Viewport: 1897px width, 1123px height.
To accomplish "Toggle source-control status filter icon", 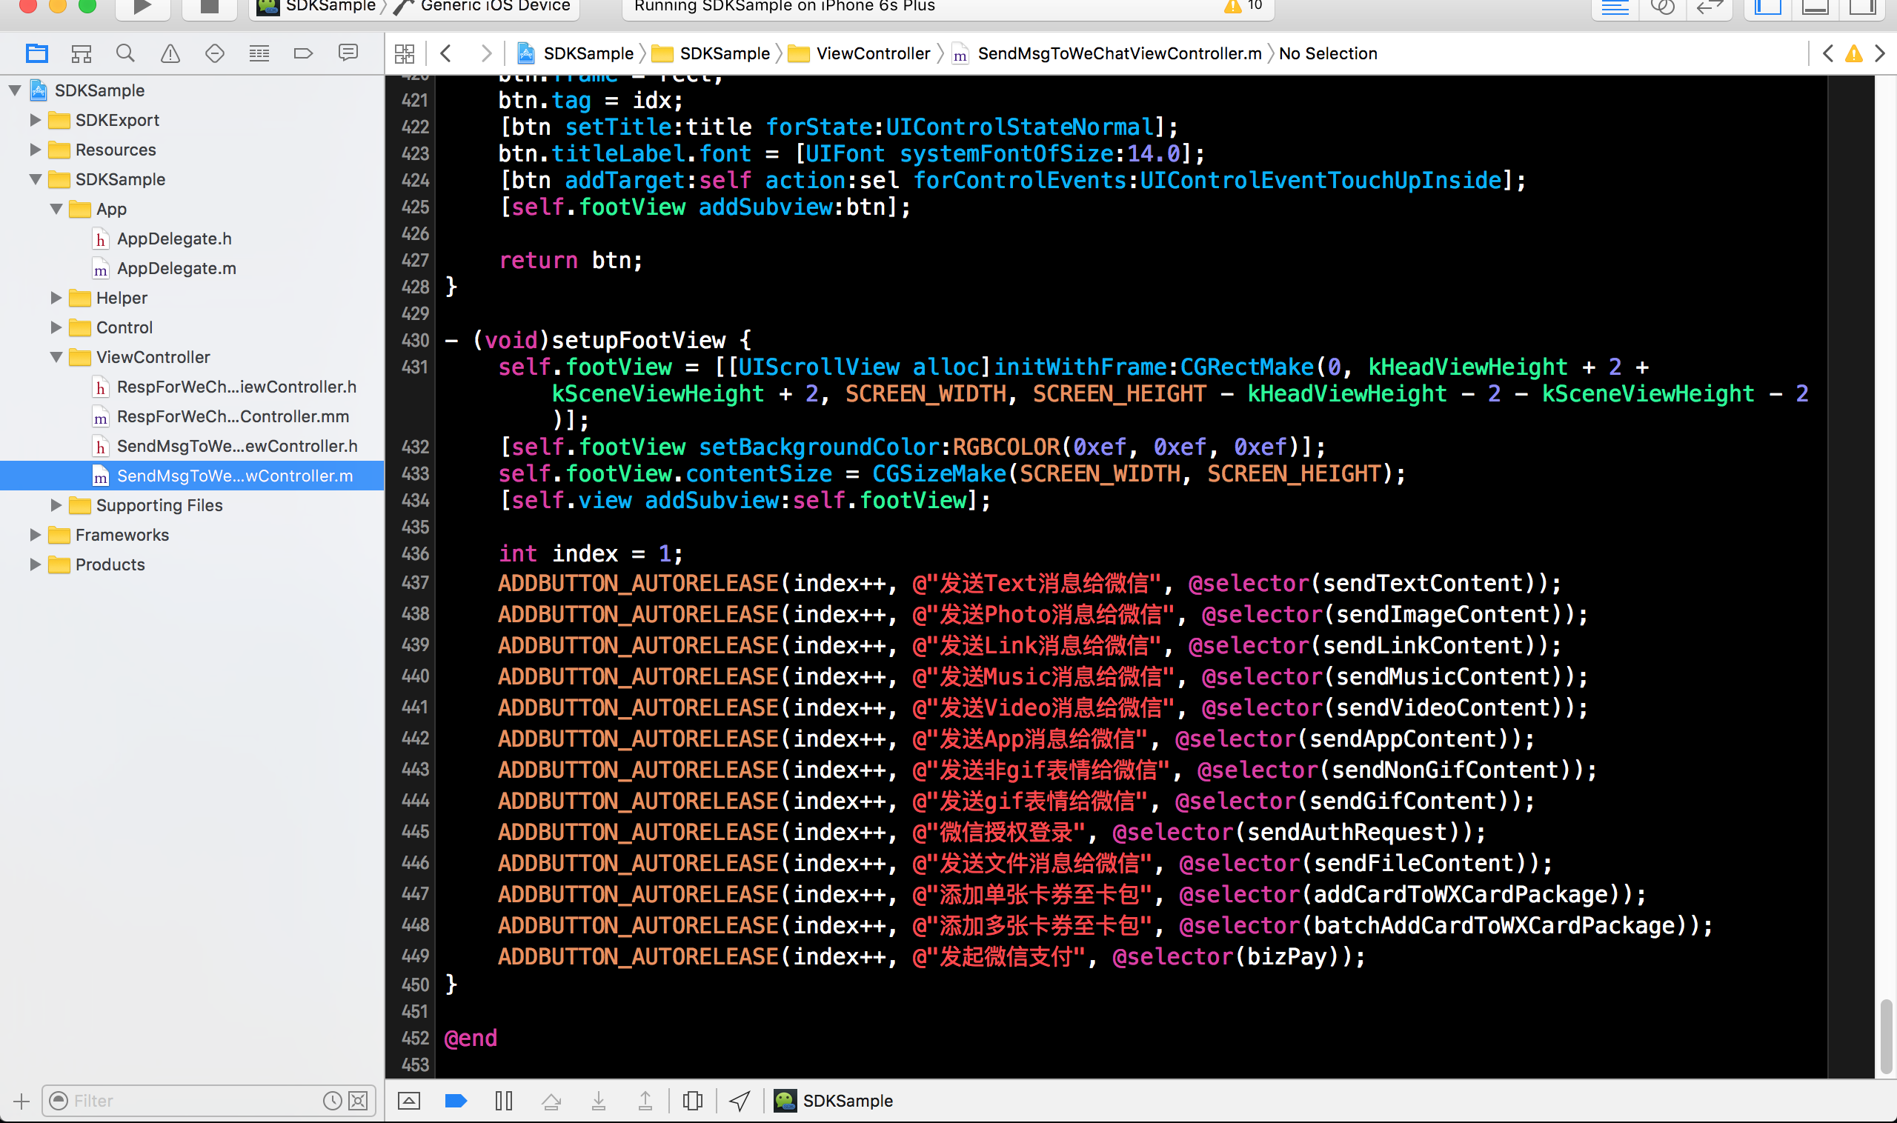I will tap(358, 1100).
